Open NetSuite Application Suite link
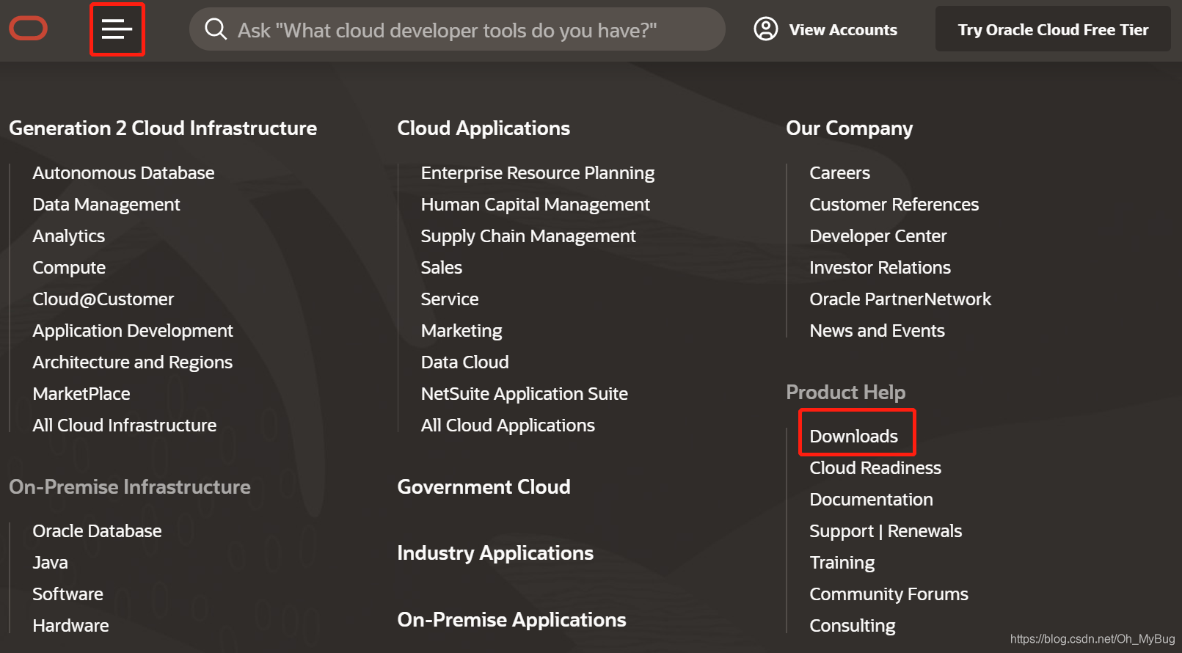Screen dimensions: 1182x653 pyautogui.click(x=525, y=394)
